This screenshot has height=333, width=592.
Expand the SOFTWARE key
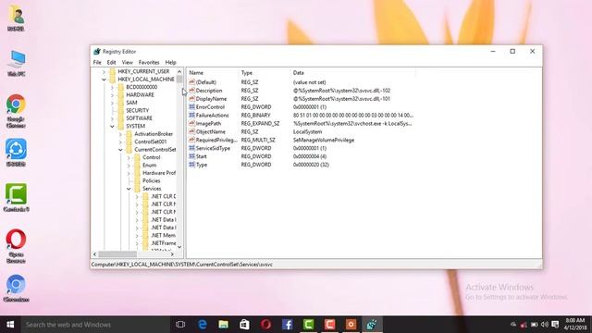point(112,118)
